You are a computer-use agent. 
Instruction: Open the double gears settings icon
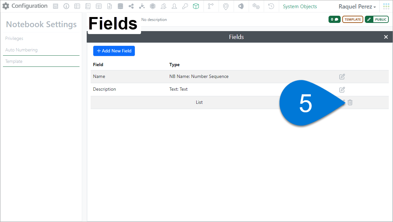[x=256, y=6]
